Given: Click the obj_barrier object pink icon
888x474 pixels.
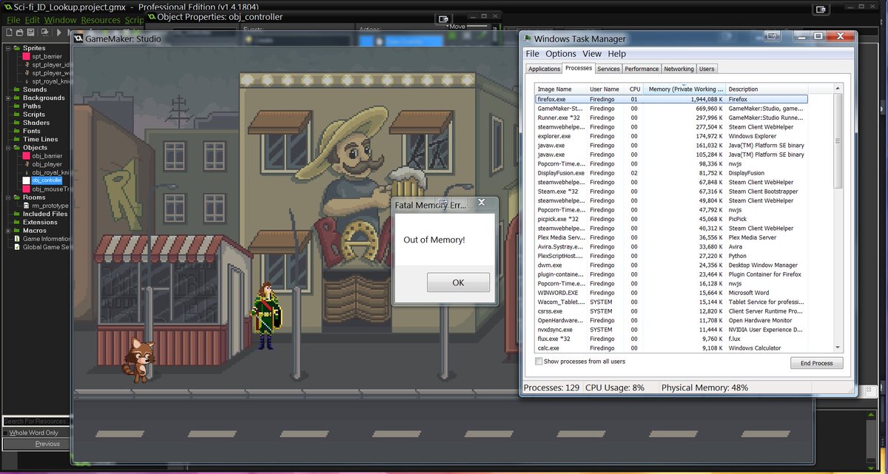Looking at the screenshot, I should 26,156.
